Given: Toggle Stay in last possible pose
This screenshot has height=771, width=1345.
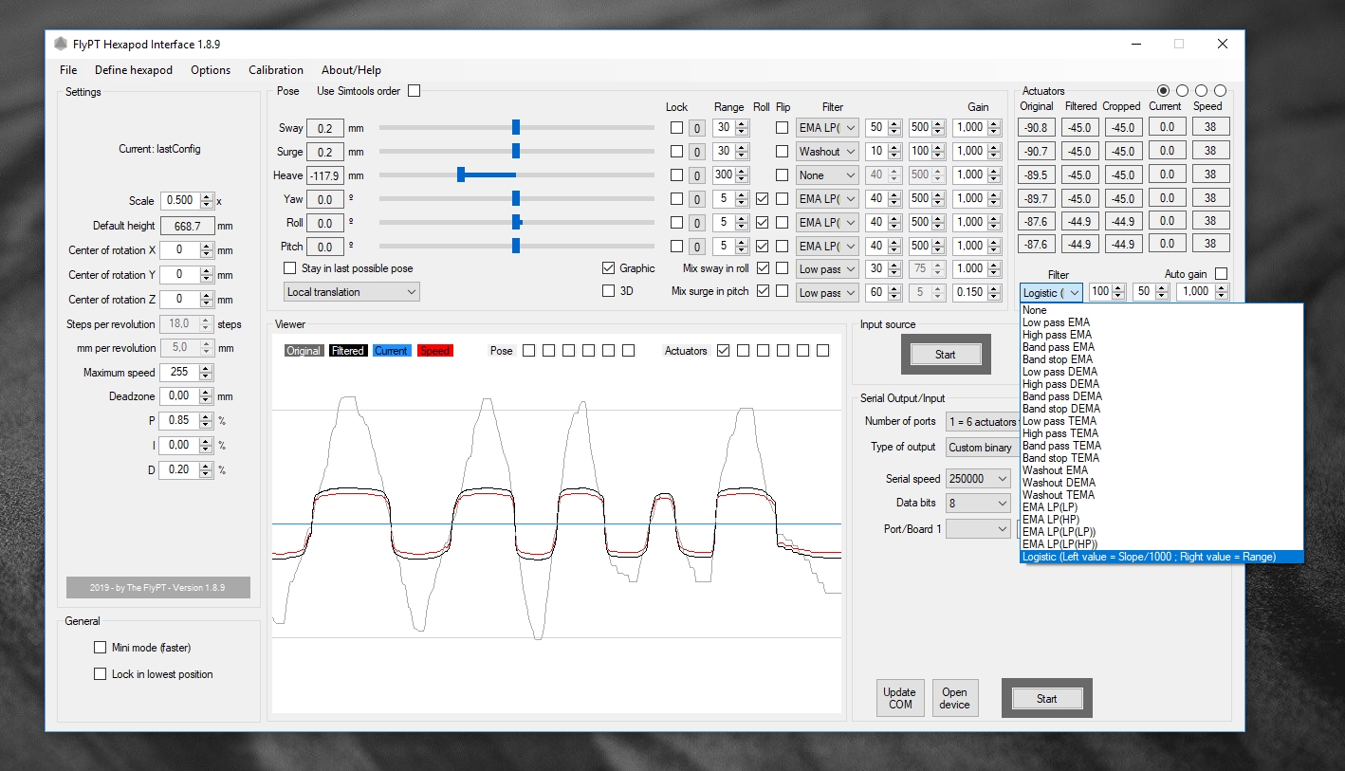Looking at the screenshot, I should coord(290,268).
